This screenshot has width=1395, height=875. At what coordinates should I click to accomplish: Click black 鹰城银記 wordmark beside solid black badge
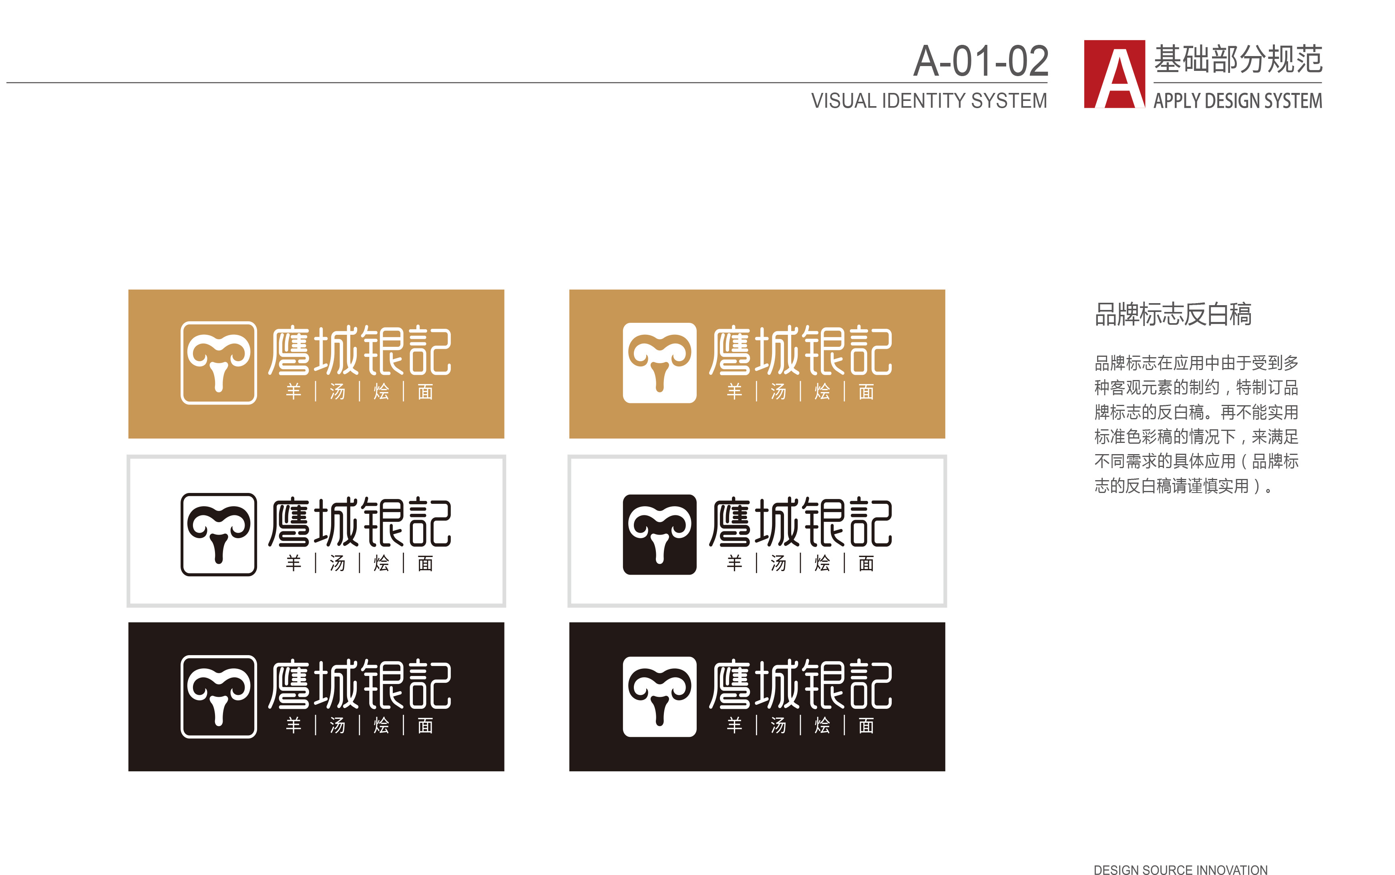point(800,521)
